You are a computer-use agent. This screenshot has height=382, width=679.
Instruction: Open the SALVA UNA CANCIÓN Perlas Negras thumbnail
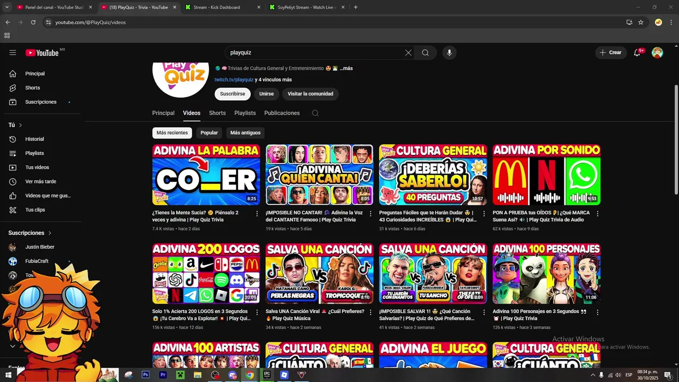[x=319, y=274]
